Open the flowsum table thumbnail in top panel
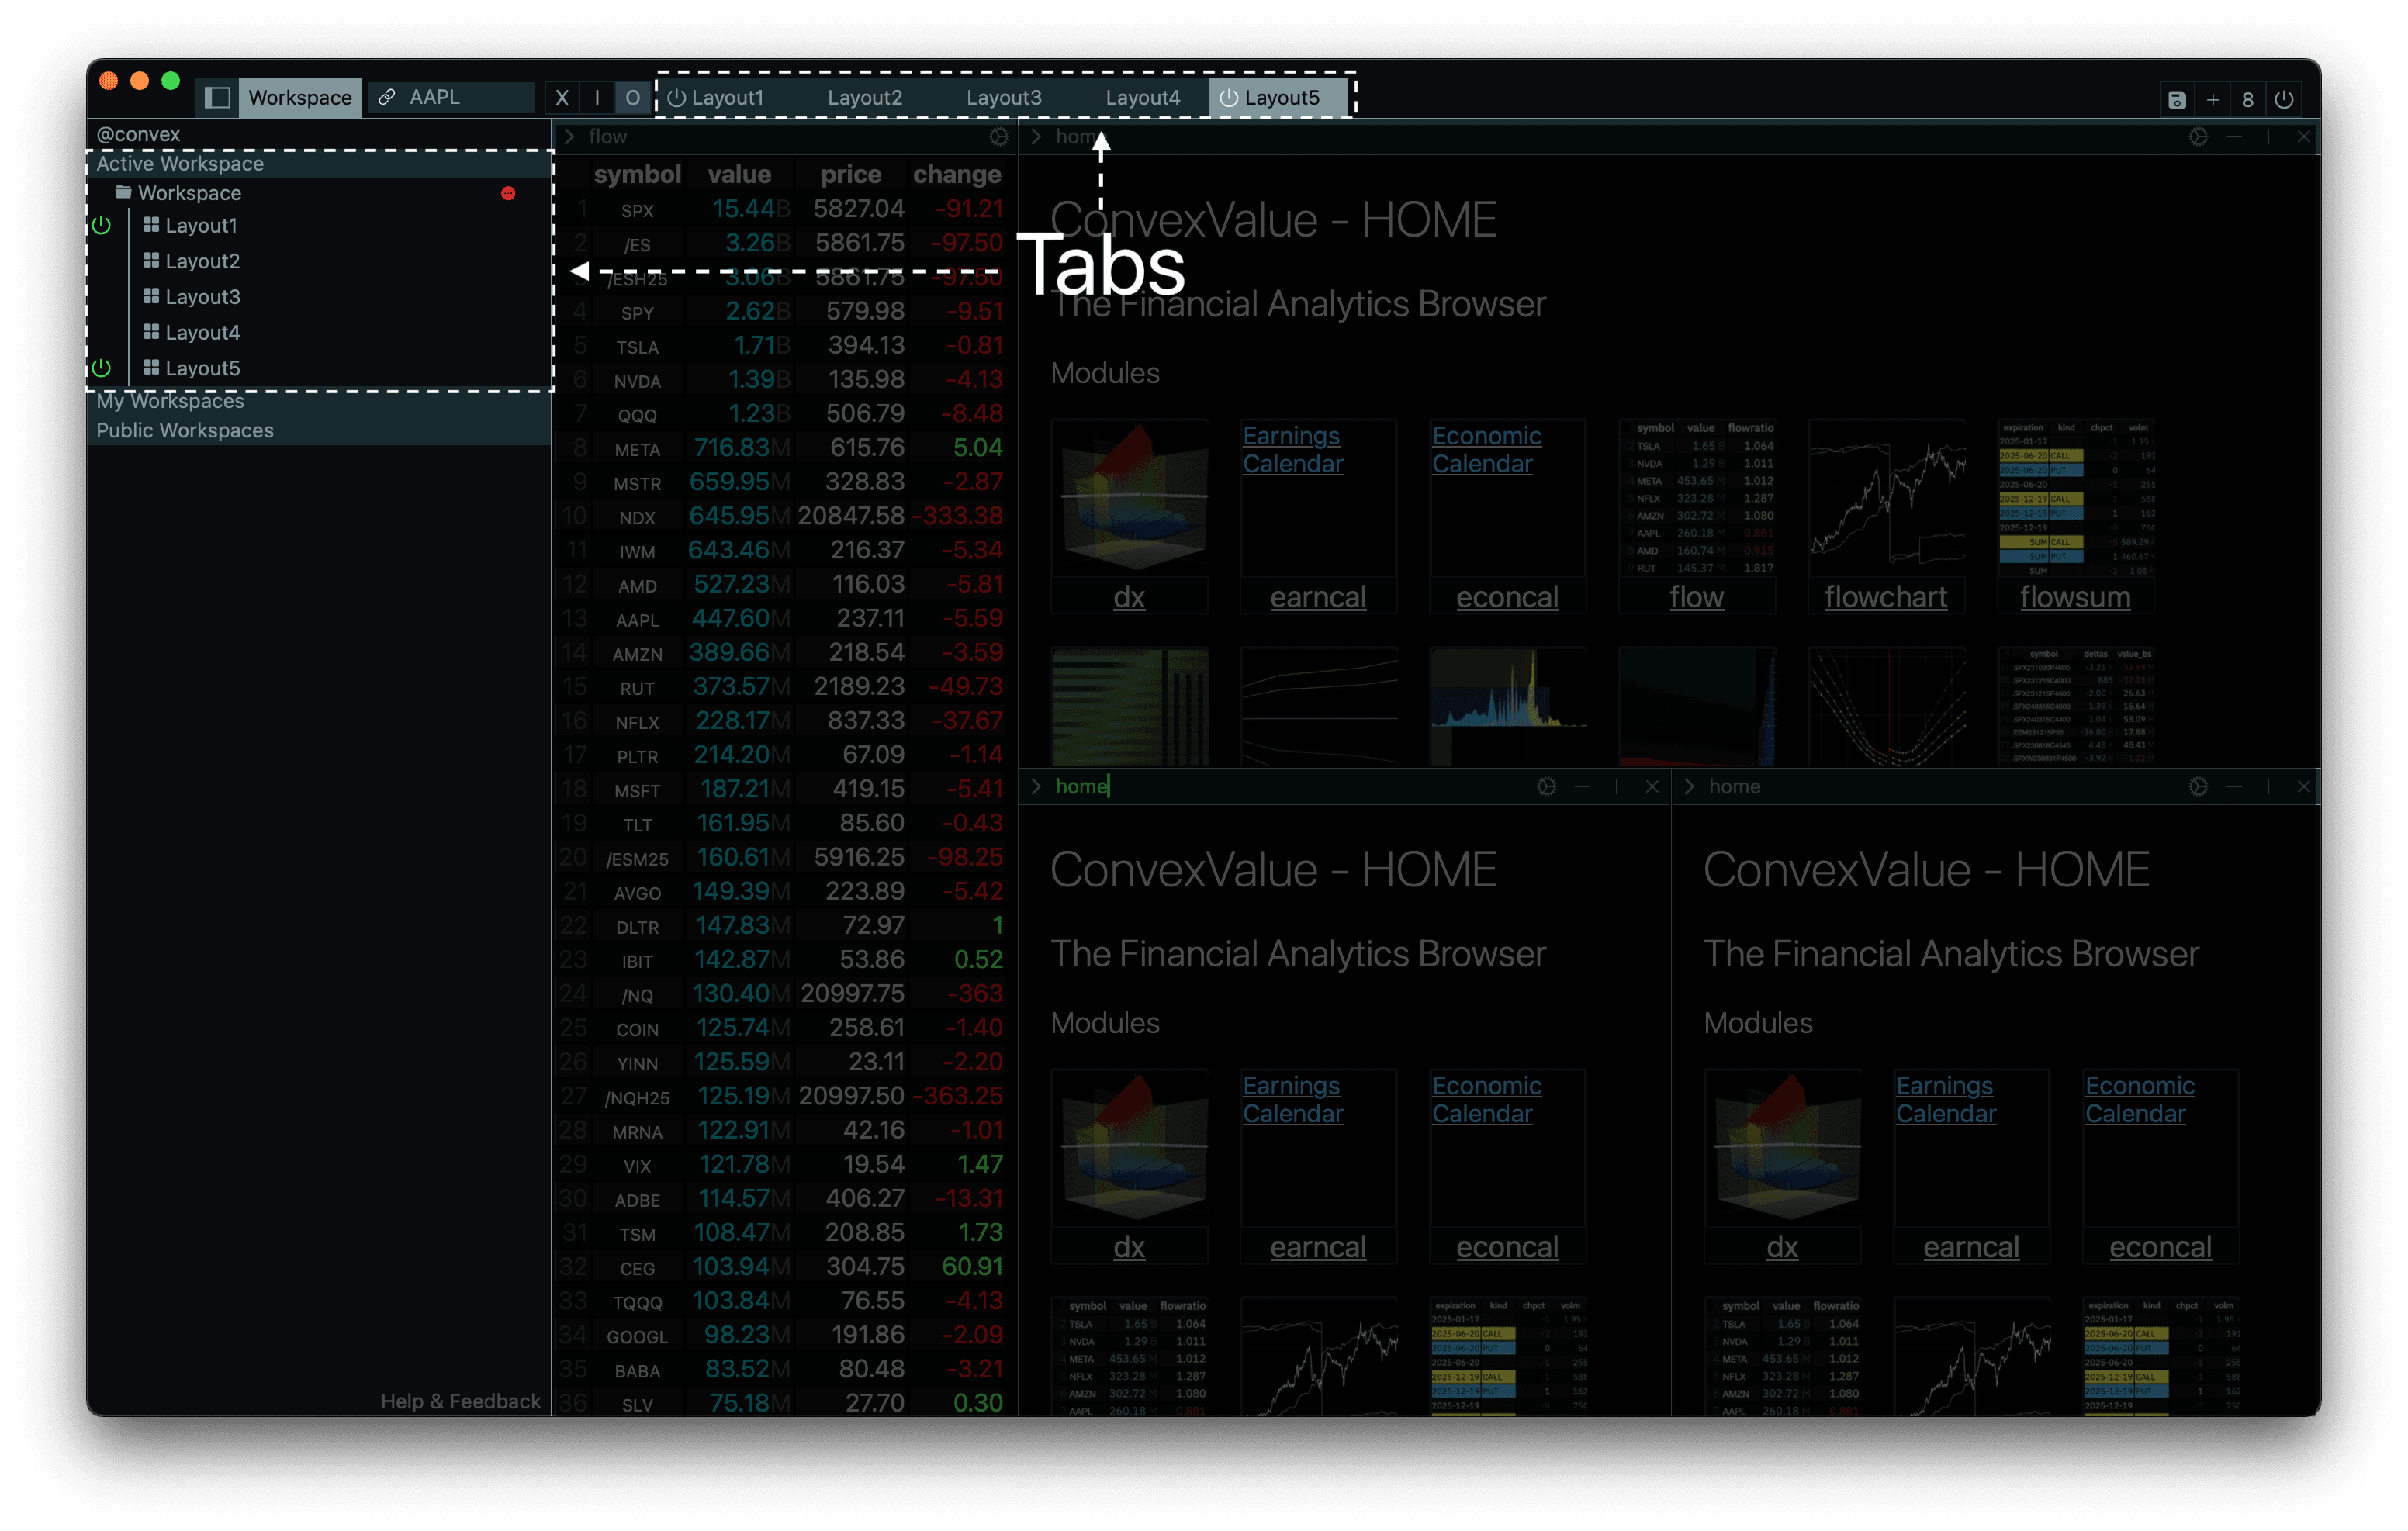Viewport: 2408px width, 1531px height. [2075, 498]
